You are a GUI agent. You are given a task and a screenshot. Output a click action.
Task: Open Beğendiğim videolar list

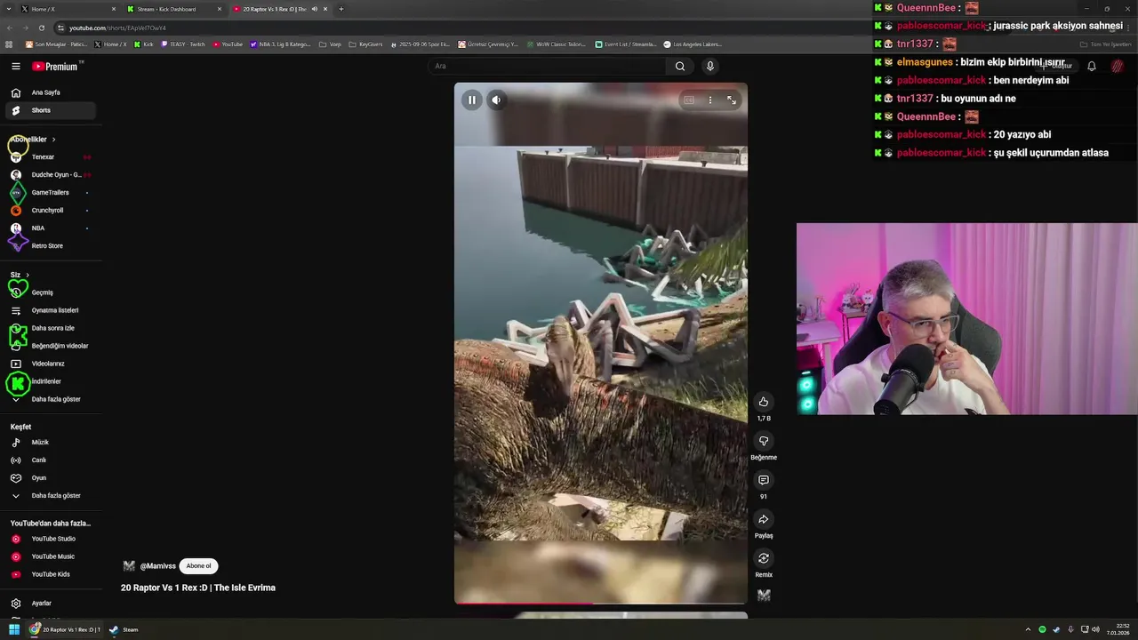tap(50, 346)
